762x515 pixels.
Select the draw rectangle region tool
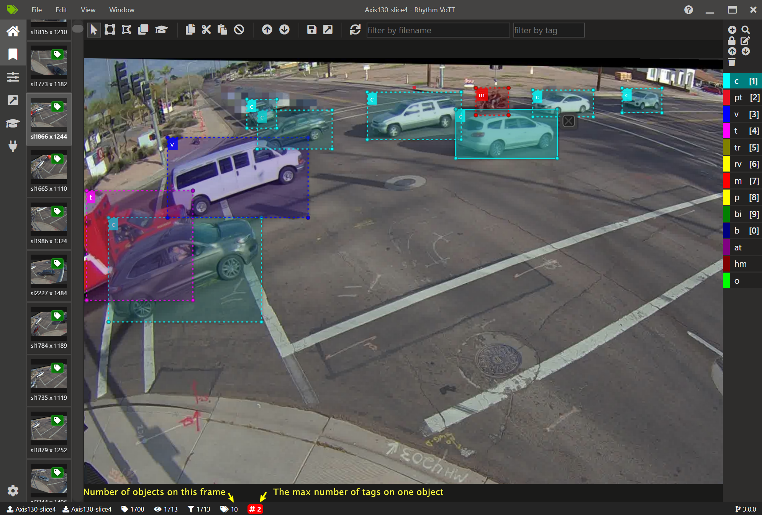(110, 30)
